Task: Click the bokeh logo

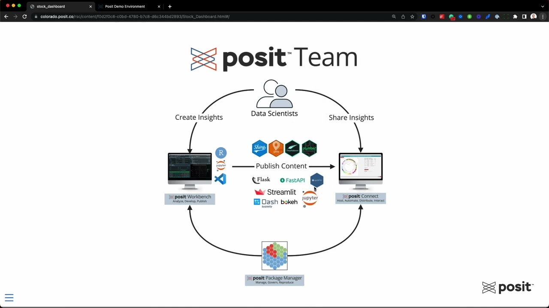Action: point(289,202)
